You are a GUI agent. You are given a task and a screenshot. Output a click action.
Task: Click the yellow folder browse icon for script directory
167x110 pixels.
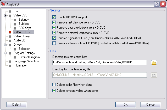154,63
